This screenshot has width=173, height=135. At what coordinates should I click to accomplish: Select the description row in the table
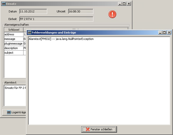pos(13,48)
